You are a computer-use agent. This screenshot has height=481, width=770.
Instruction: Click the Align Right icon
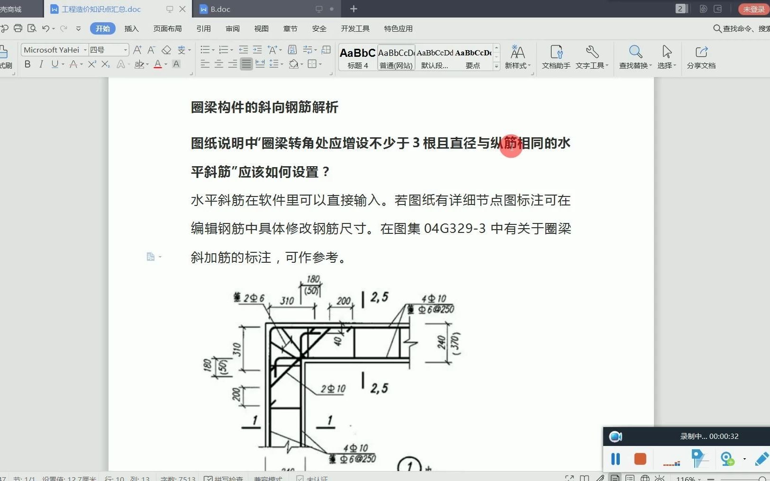coord(232,64)
